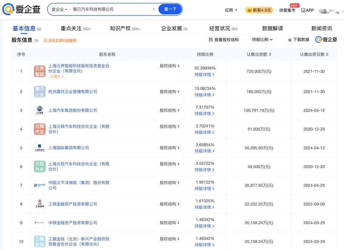Click the 工银投资 ICBC logo

[x=40, y=204]
